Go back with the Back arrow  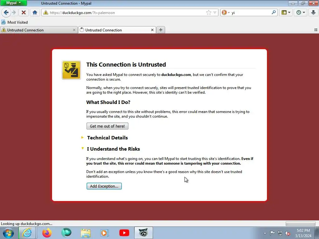[6, 12]
